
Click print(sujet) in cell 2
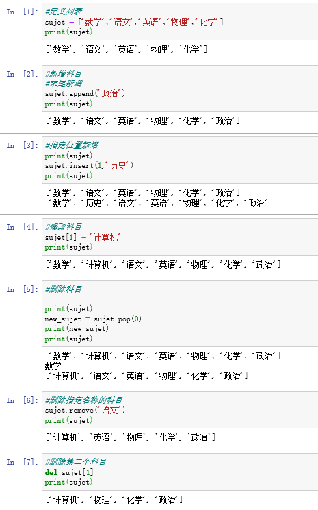click(68, 104)
